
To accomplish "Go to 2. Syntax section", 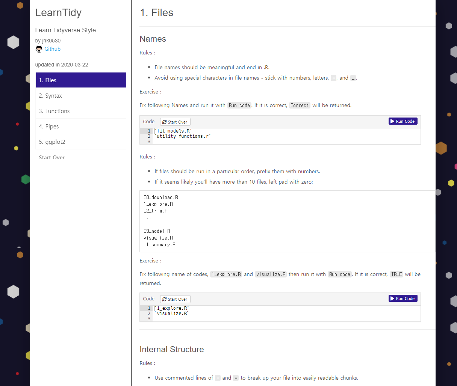I will 81,95.
